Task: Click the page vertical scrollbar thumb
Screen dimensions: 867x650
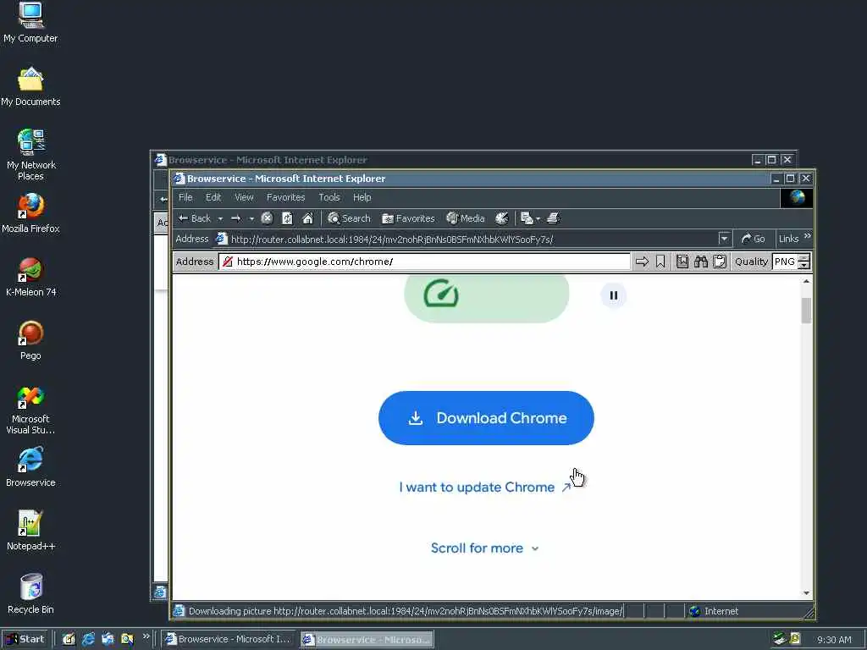Action: click(x=806, y=310)
